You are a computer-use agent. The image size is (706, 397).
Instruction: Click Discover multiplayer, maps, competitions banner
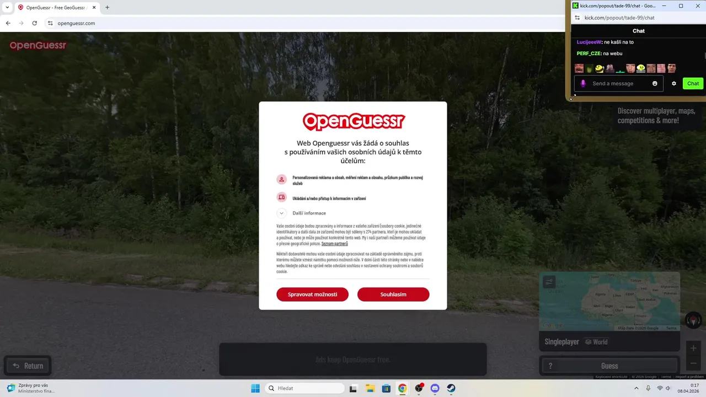click(x=656, y=116)
